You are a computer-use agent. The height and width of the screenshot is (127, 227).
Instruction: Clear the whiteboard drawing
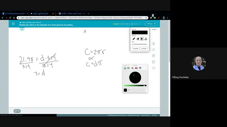coord(136,48)
